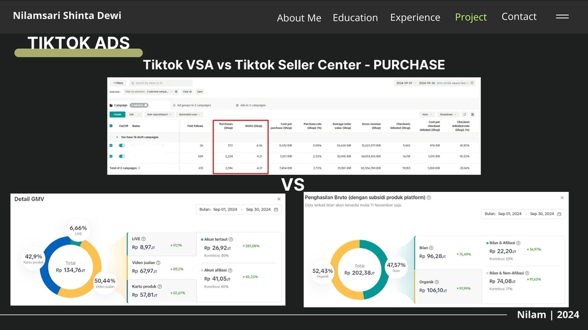The height and width of the screenshot is (330, 588).
Task: Go to the Experience nav item
Action: tap(415, 17)
